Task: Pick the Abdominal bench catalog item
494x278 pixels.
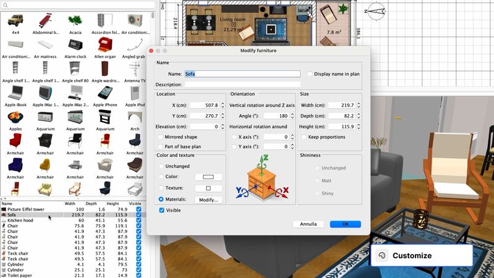Action: 45,21
